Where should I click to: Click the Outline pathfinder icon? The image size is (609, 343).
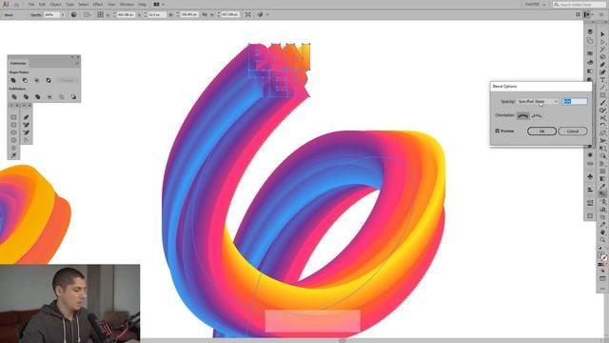tap(61, 97)
